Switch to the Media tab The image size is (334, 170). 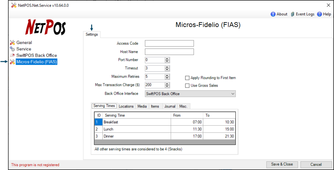click(x=142, y=106)
